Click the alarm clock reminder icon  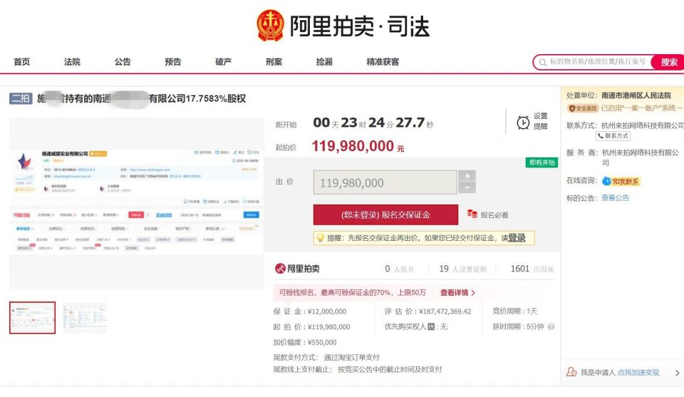523,122
